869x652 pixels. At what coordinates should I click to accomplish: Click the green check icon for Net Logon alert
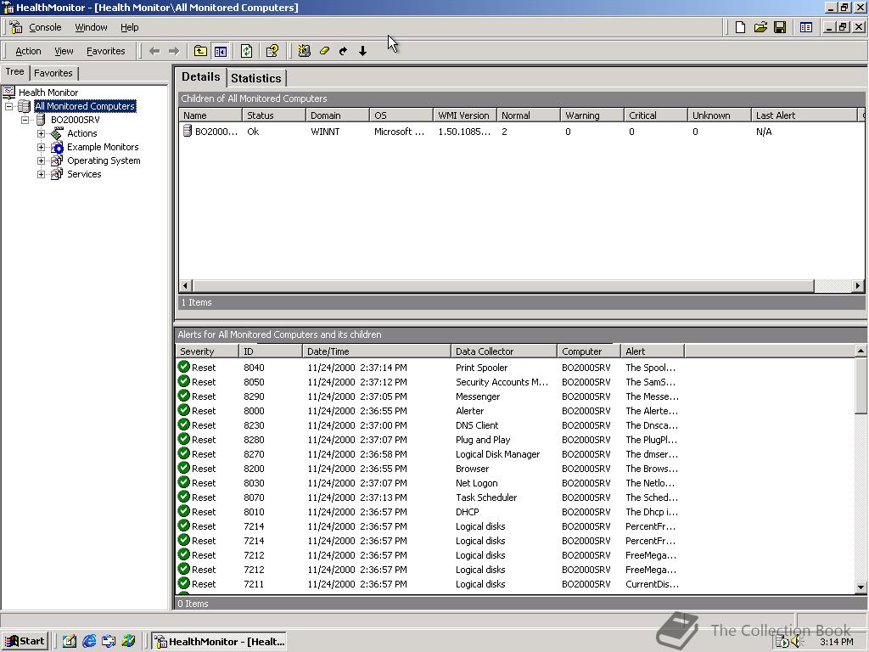(184, 482)
